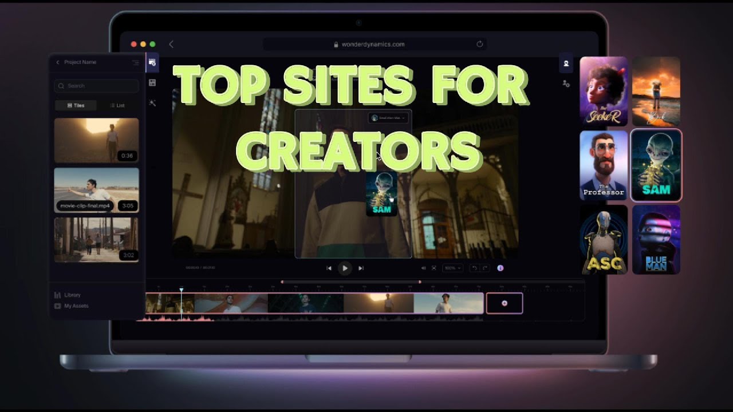Choose the sunset beach character card
This screenshot has width=733, height=412.
click(656, 91)
